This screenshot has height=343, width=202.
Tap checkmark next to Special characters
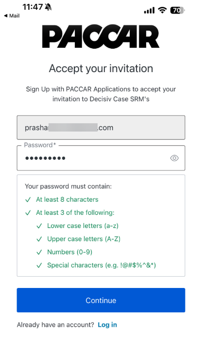click(39, 266)
